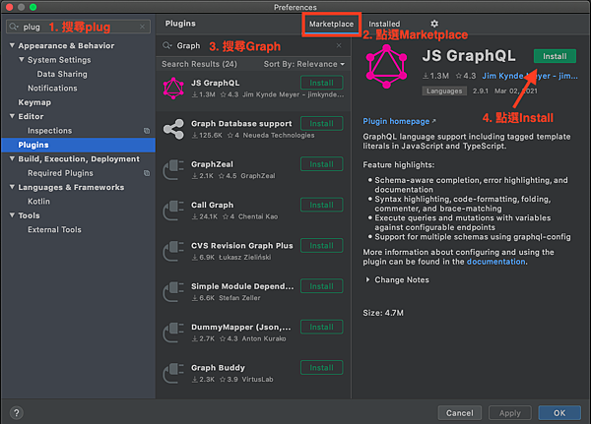Expand the Change Notes section
591x424 pixels.
367,279
